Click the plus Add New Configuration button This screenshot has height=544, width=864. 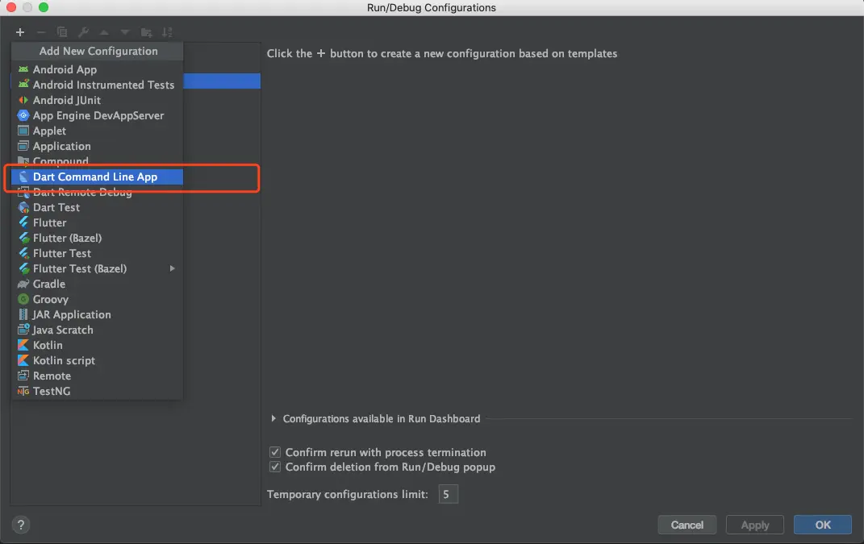(x=20, y=32)
